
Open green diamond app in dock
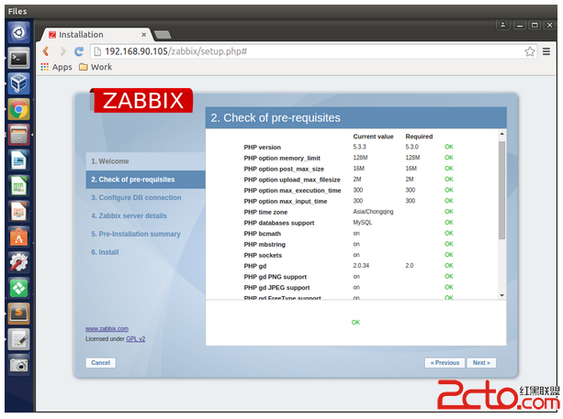[x=18, y=288]
